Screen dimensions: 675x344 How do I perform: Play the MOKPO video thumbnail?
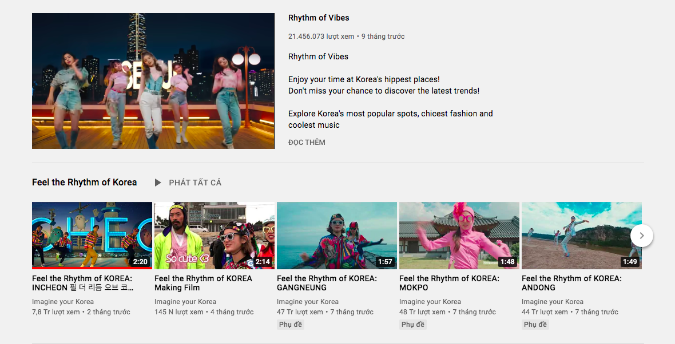tap(459, 235)
